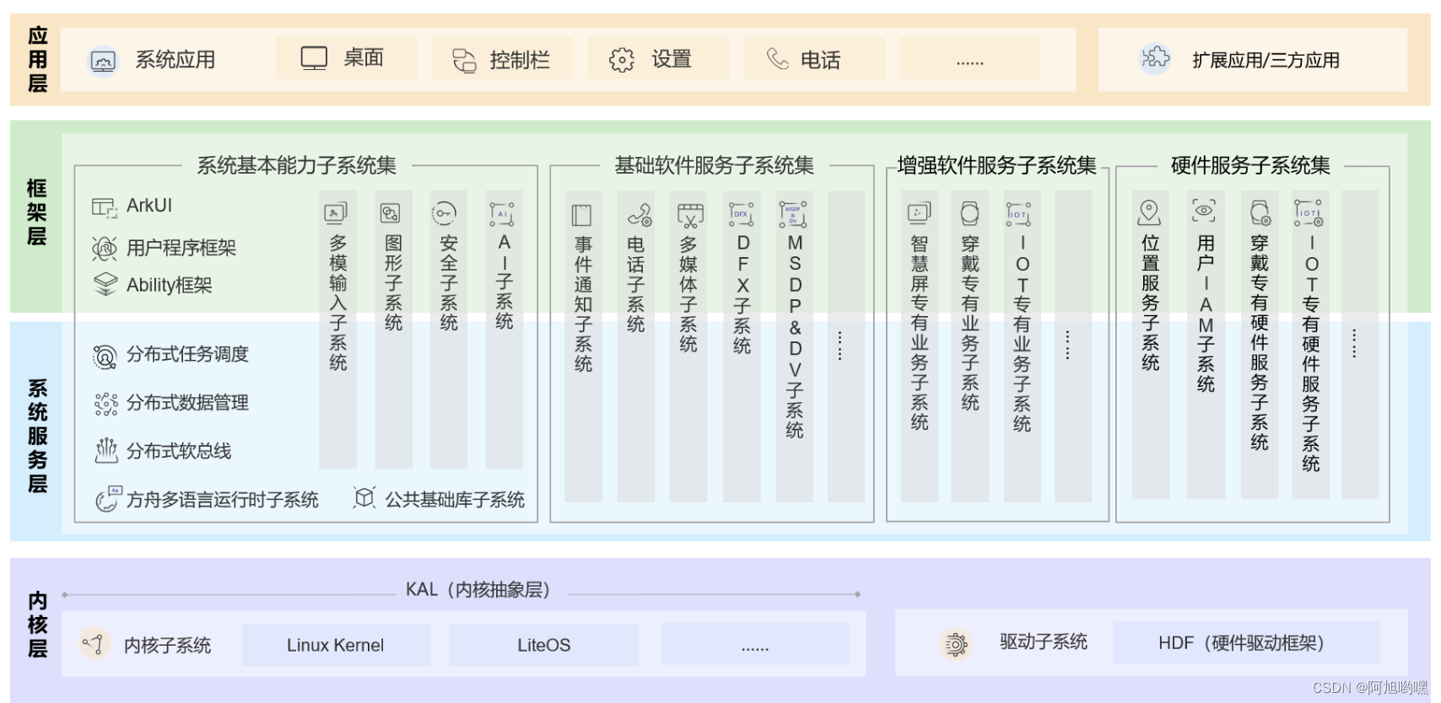
Task: Click the ArkUI icon
Action: click(105, 207)
